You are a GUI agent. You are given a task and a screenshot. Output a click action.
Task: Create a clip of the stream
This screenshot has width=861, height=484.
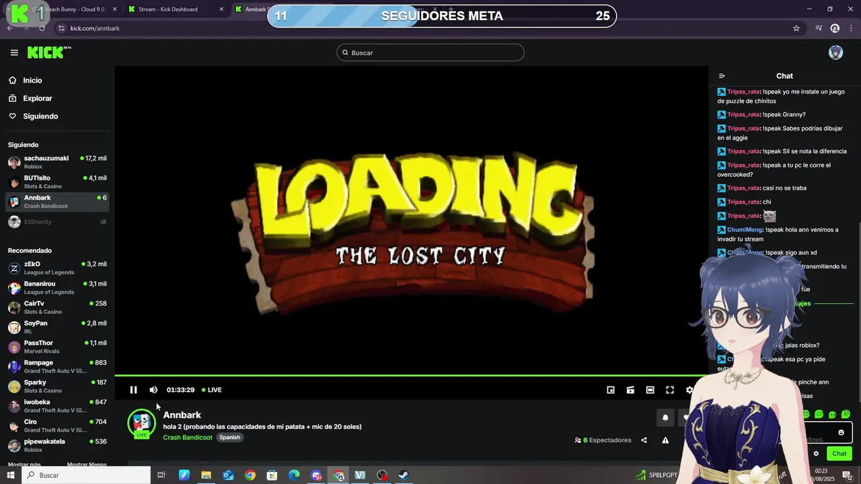(630, 390)
